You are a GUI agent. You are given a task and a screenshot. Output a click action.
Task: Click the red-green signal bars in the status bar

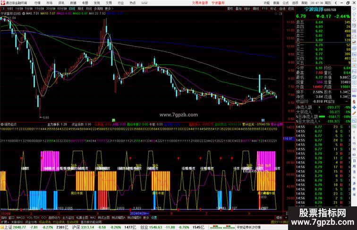tap(222, 227)
